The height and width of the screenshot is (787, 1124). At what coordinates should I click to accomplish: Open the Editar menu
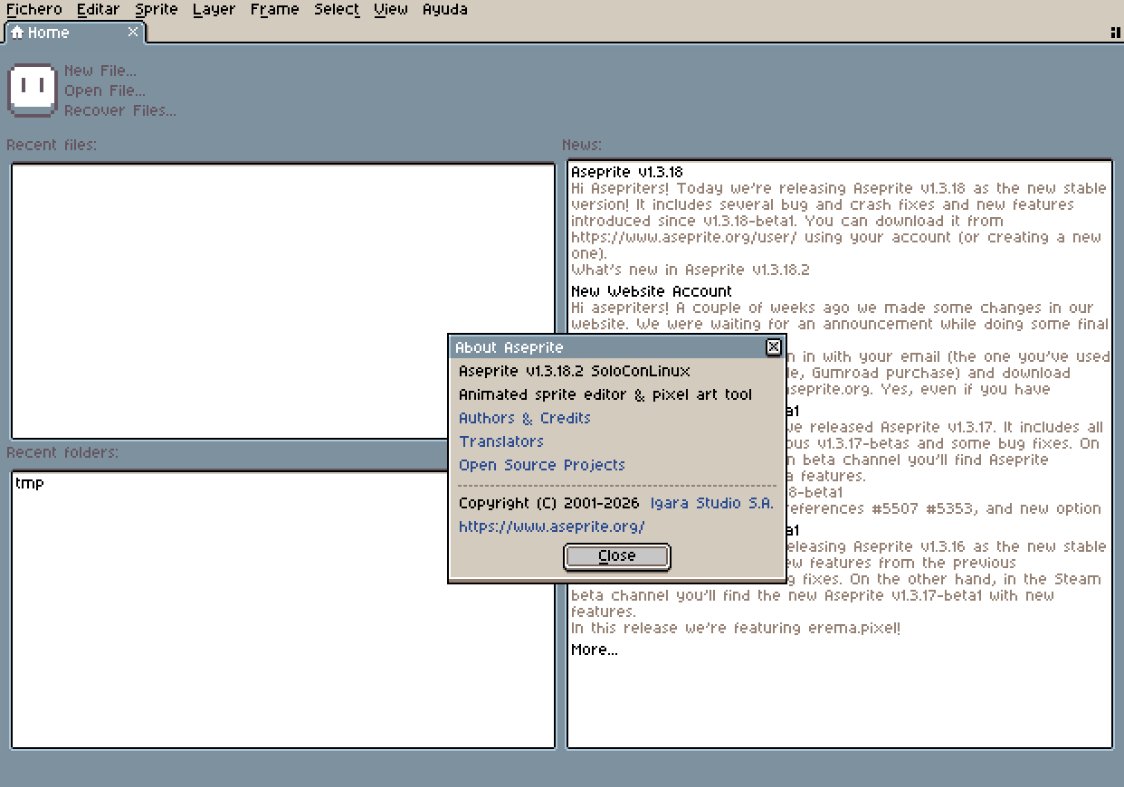pyautogui.click(x=98, y=10)
